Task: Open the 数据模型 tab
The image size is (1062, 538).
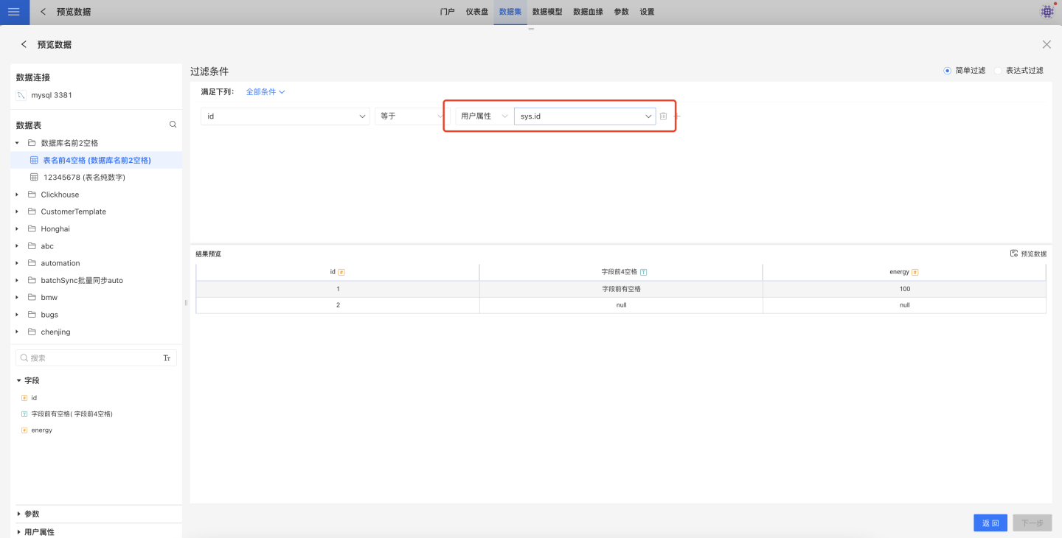Action: (546, 12)
